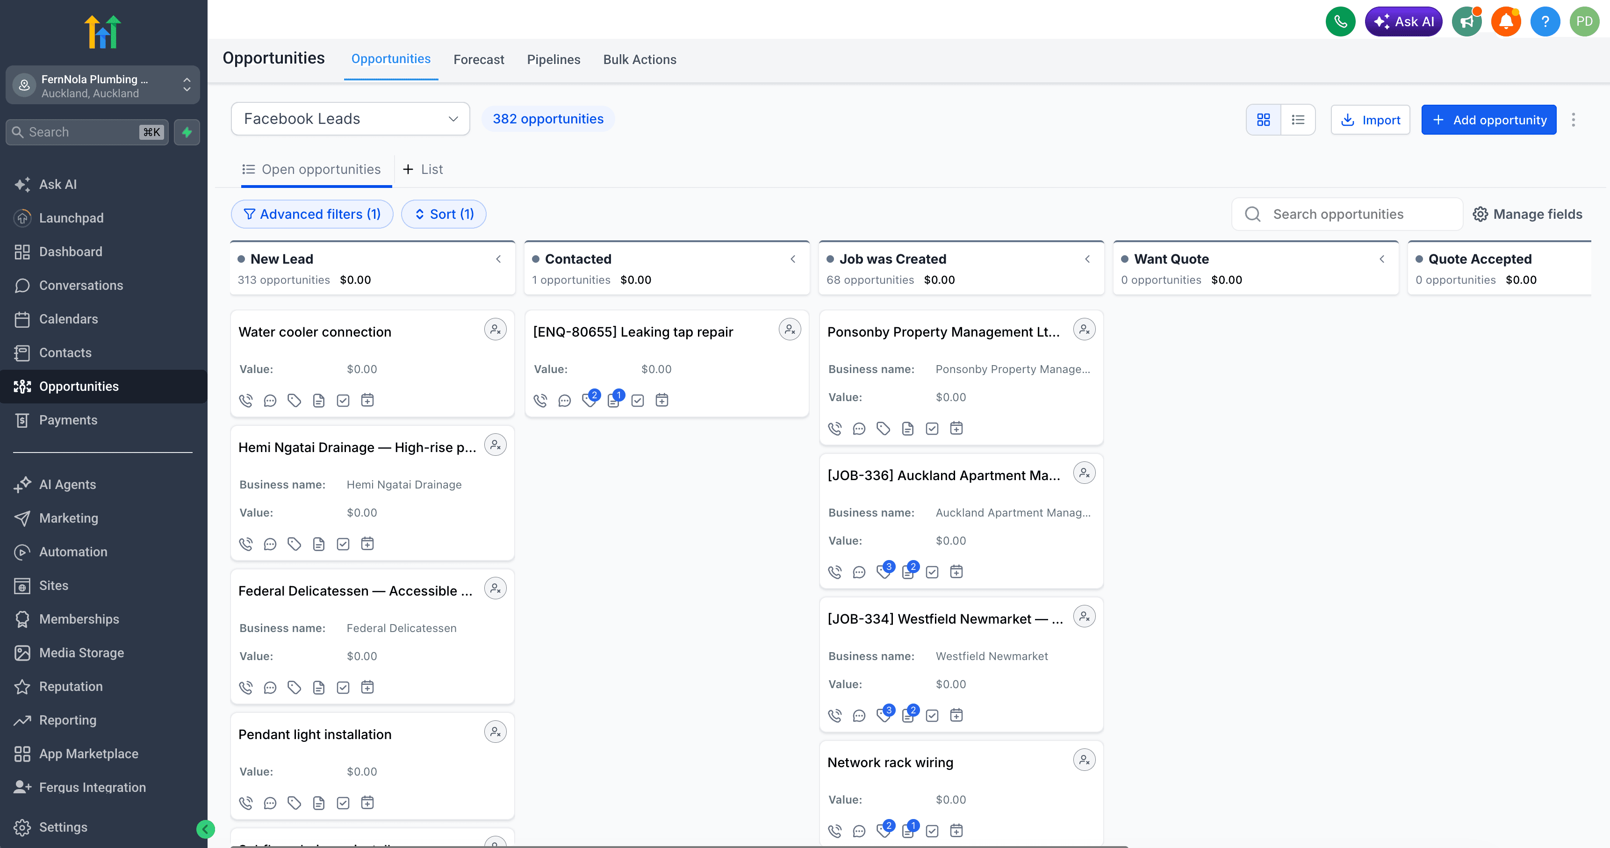The image size is (1610, 848).
Task: Add appointment on Pendant light installation card
Action: pyautogui.click(x=367, y=803)
